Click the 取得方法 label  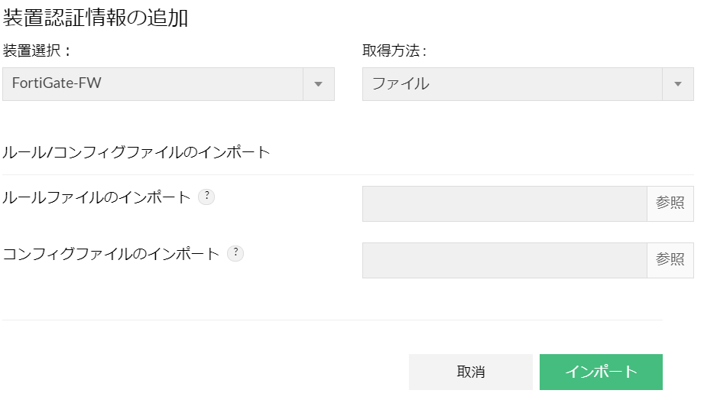(x=394, y=51)
